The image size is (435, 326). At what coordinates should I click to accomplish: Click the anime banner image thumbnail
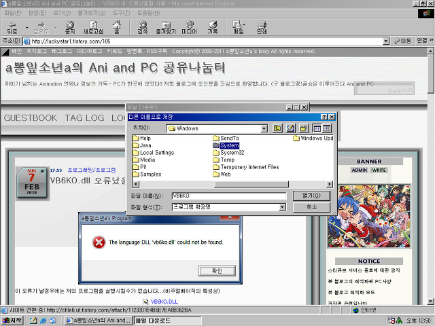pyautogui.click(x=368, y=216)
